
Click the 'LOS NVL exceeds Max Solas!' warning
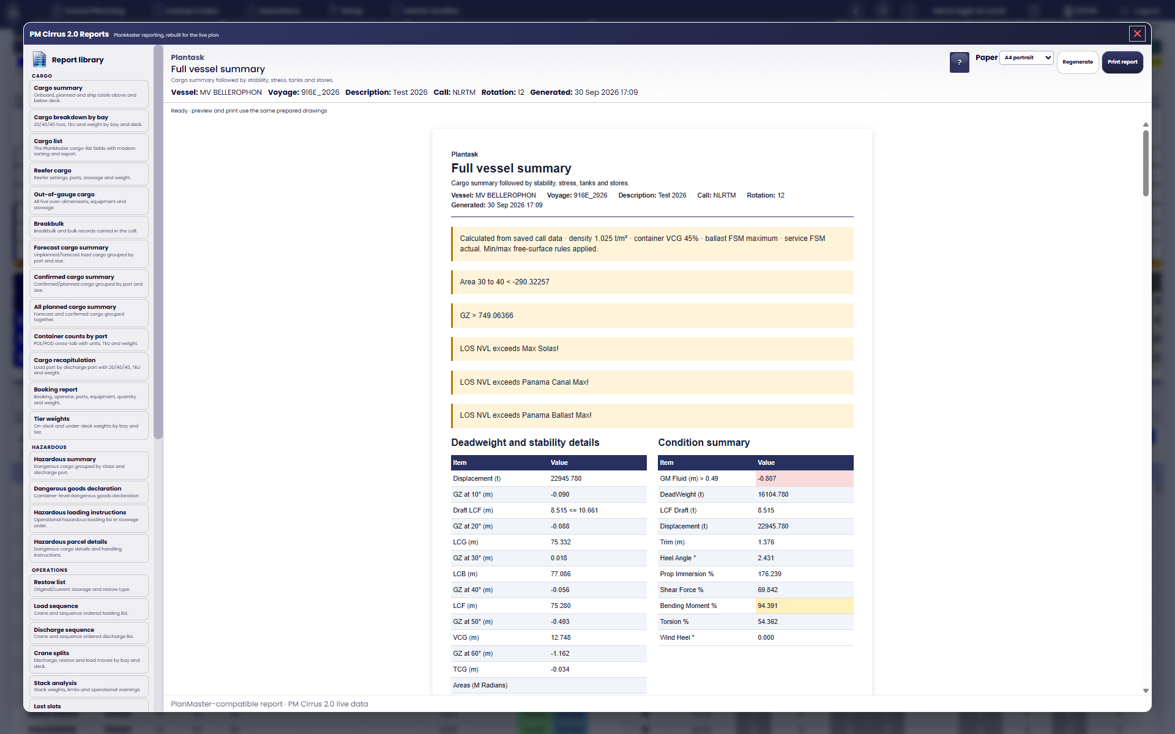point(652,349)
